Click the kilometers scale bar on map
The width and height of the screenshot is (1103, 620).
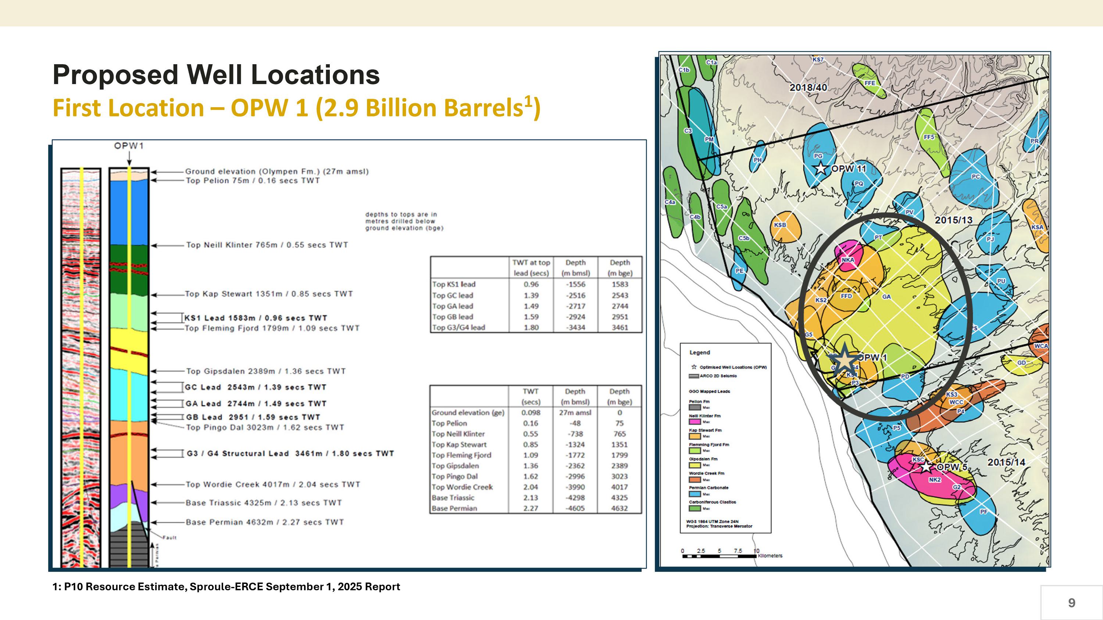point(720,556)
